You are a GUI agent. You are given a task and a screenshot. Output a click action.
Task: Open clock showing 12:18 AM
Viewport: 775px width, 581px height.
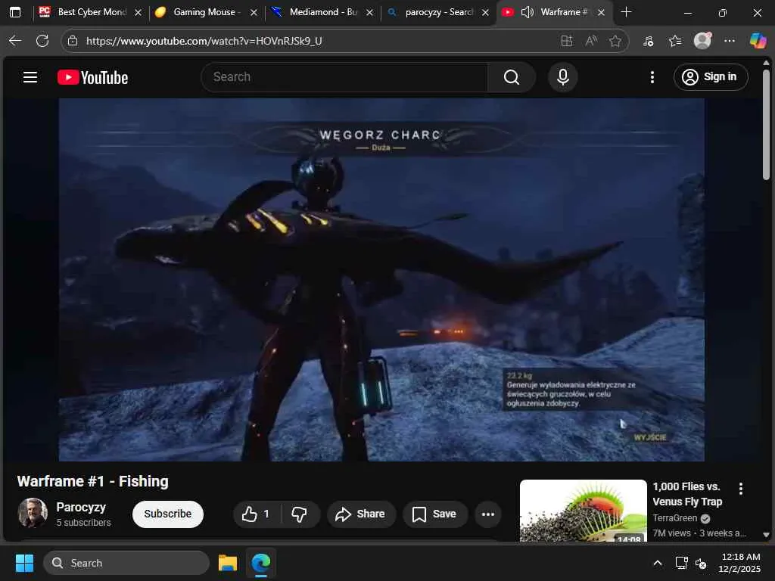pyautogui.click(x=740, y=563)
